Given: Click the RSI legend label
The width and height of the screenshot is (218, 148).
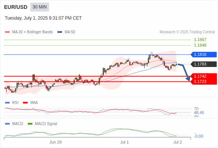Looking at the screenshot, I should (x=15, y=103).
